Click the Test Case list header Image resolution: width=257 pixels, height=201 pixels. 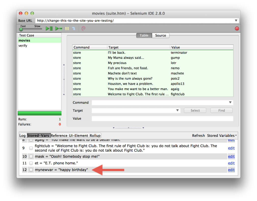(40, 35)
